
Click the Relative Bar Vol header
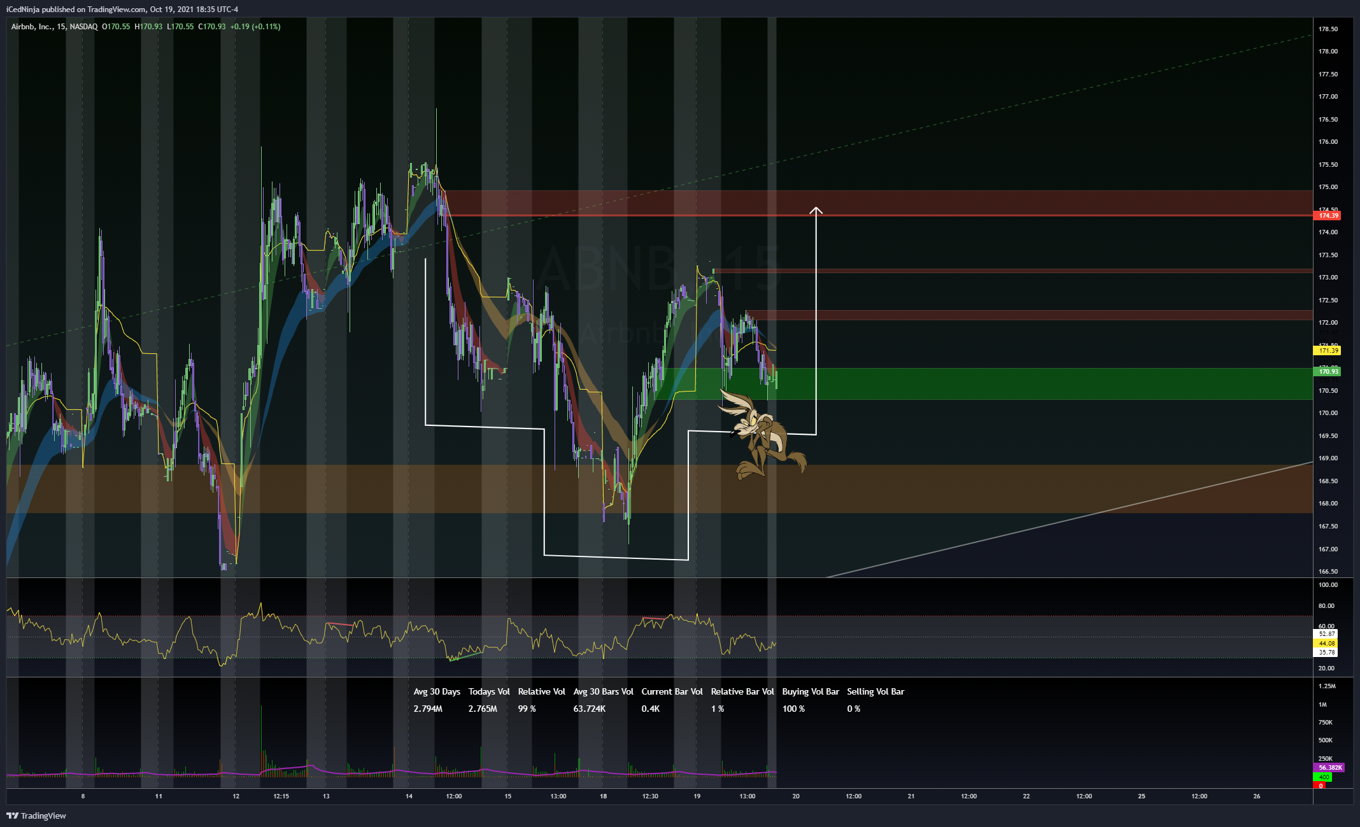(742, 692)
